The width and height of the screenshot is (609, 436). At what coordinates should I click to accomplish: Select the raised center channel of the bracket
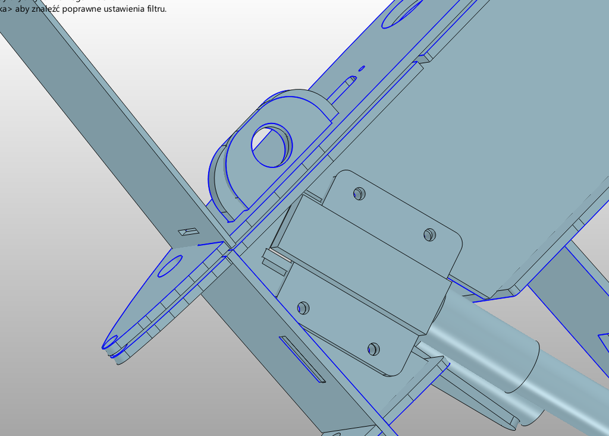(x=363, y=261)
